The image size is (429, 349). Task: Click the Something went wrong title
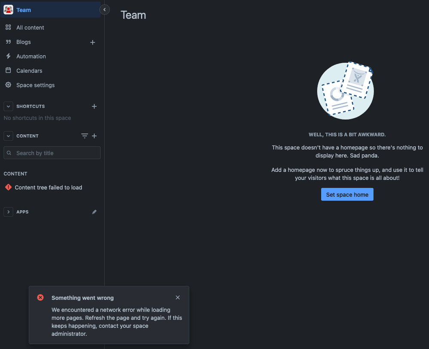(x=82, y=298)
